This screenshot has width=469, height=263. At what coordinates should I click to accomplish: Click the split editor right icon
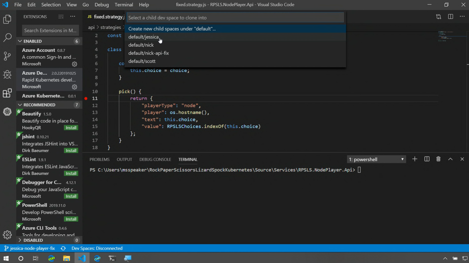click(450, 17)
